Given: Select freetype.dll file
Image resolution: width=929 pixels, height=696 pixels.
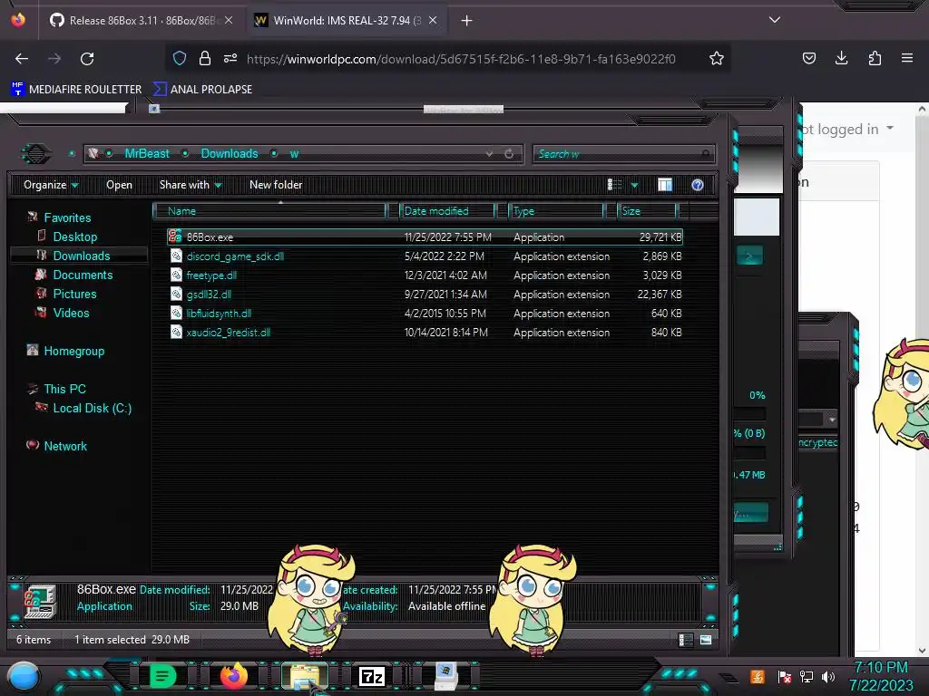Looking at the screenshot, I should 425,275.
